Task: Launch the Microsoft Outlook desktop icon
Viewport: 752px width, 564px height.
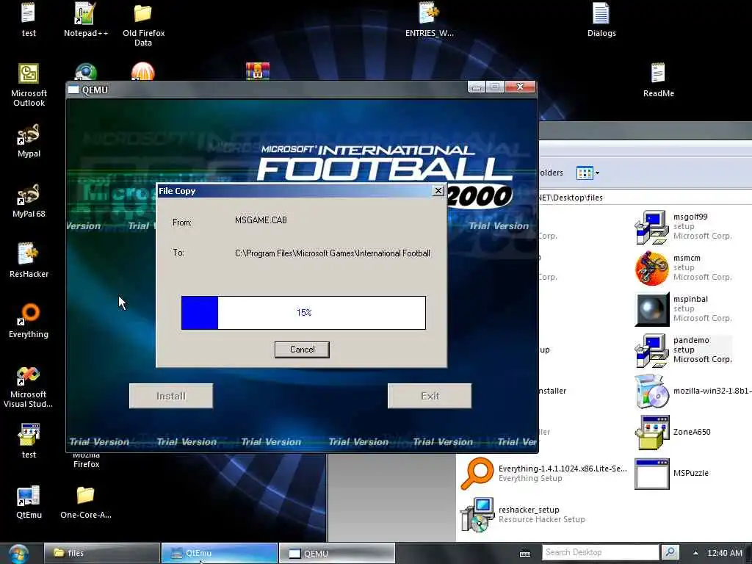Action: [x=29, y=85]
